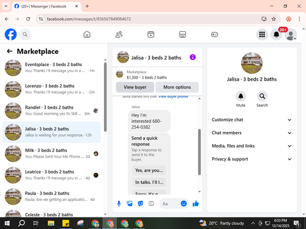
Task: Expand Chat members section
Action: pyautogui.click(x=252, y=133)
